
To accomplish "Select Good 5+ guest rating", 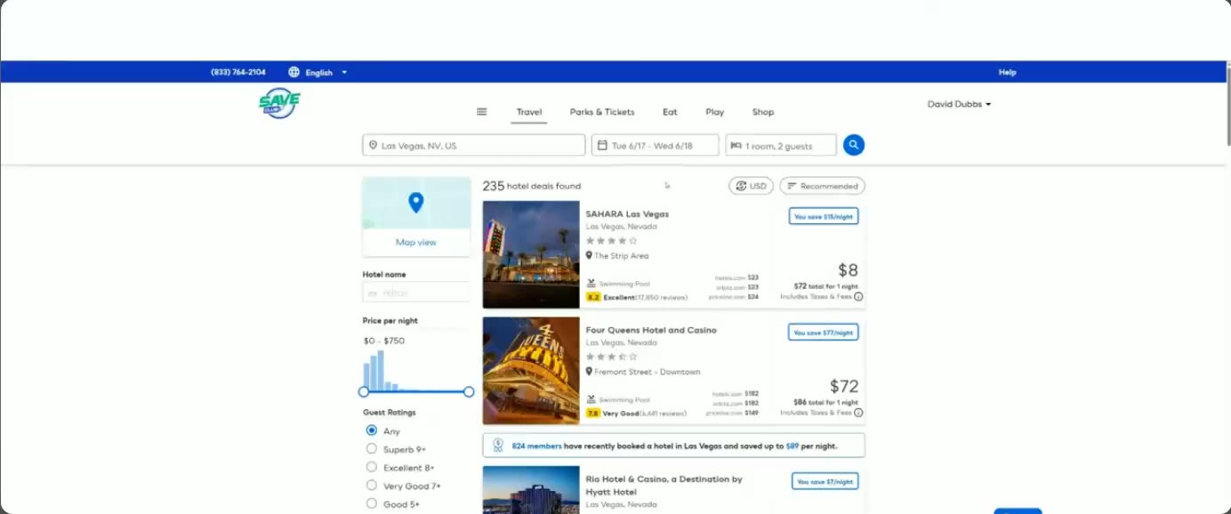I will pos(372,503).
